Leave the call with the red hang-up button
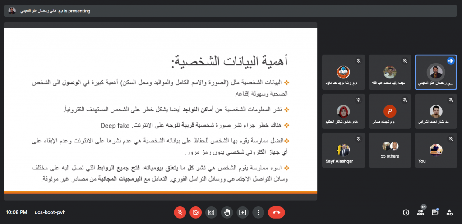Screen dimensions: 462x224 coord(276,212)
